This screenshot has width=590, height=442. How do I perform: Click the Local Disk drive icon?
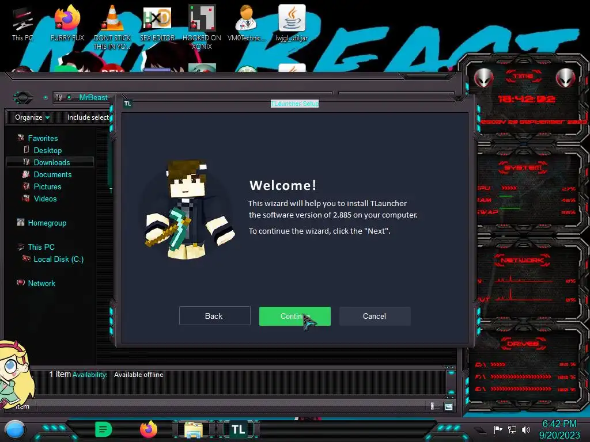[27, 258]
